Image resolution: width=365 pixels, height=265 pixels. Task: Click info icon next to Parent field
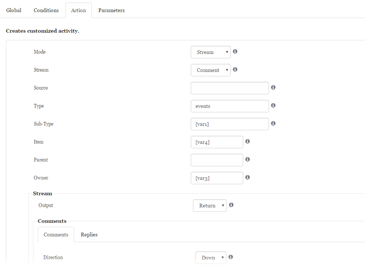[x=248, y=159]
